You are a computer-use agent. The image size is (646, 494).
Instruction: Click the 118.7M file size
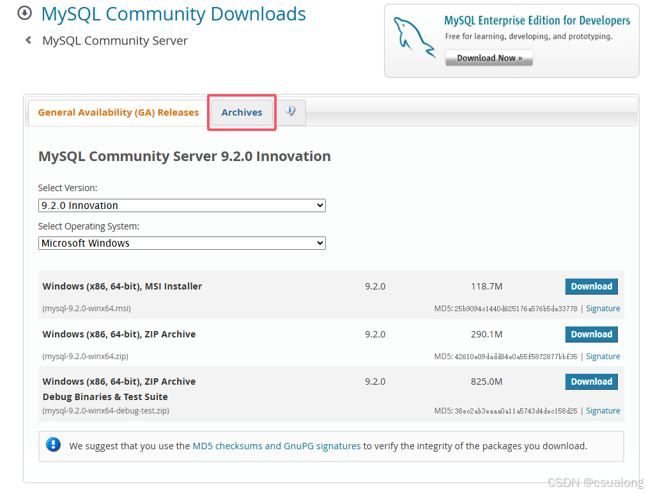(486, 286)
